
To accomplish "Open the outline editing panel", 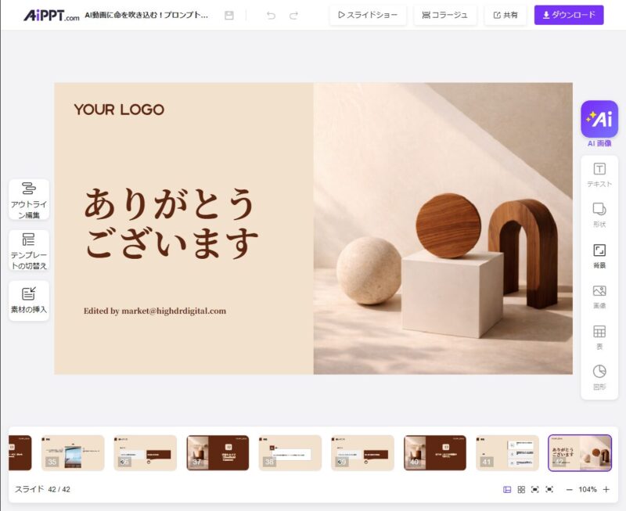I will (x=29, y=199).
